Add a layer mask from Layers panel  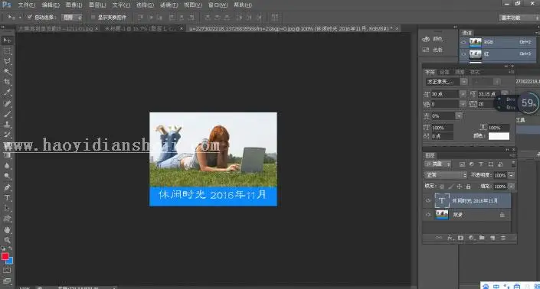coord(460,238)
